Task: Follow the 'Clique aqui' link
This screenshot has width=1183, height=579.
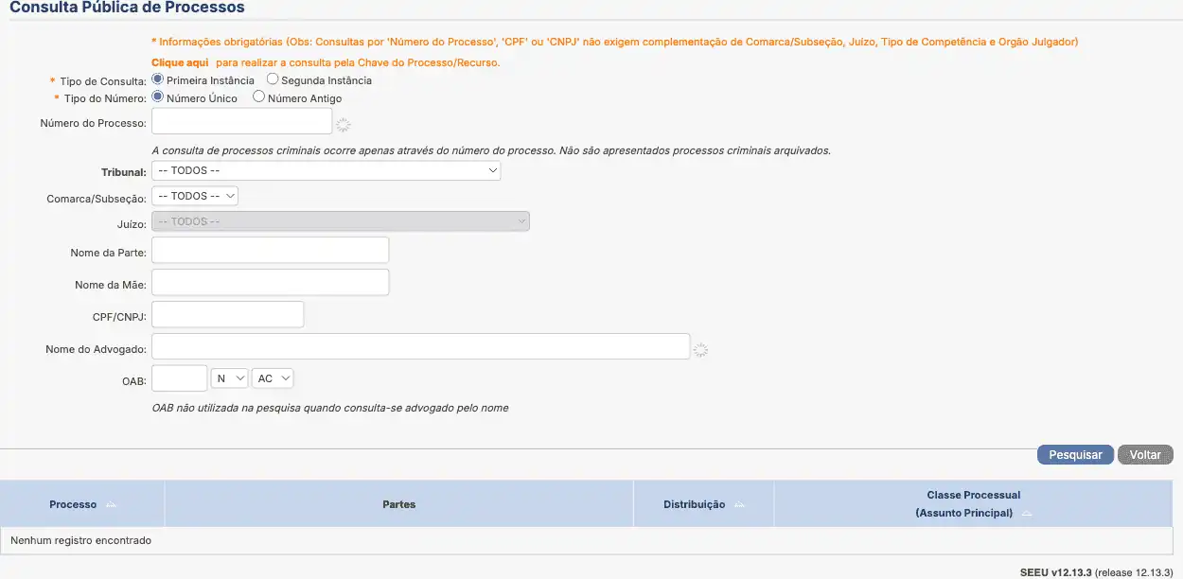Action: pyautogui.click(x=180, y=62)
